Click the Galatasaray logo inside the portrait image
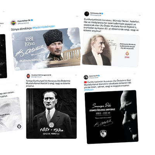155x155 pixels. (127, 54)
